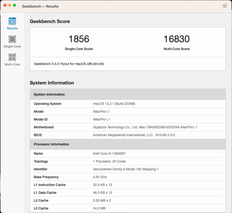Click the L1 Data Cache label
The width and height of the screenshot is (232, 213).
click(45, 193)
